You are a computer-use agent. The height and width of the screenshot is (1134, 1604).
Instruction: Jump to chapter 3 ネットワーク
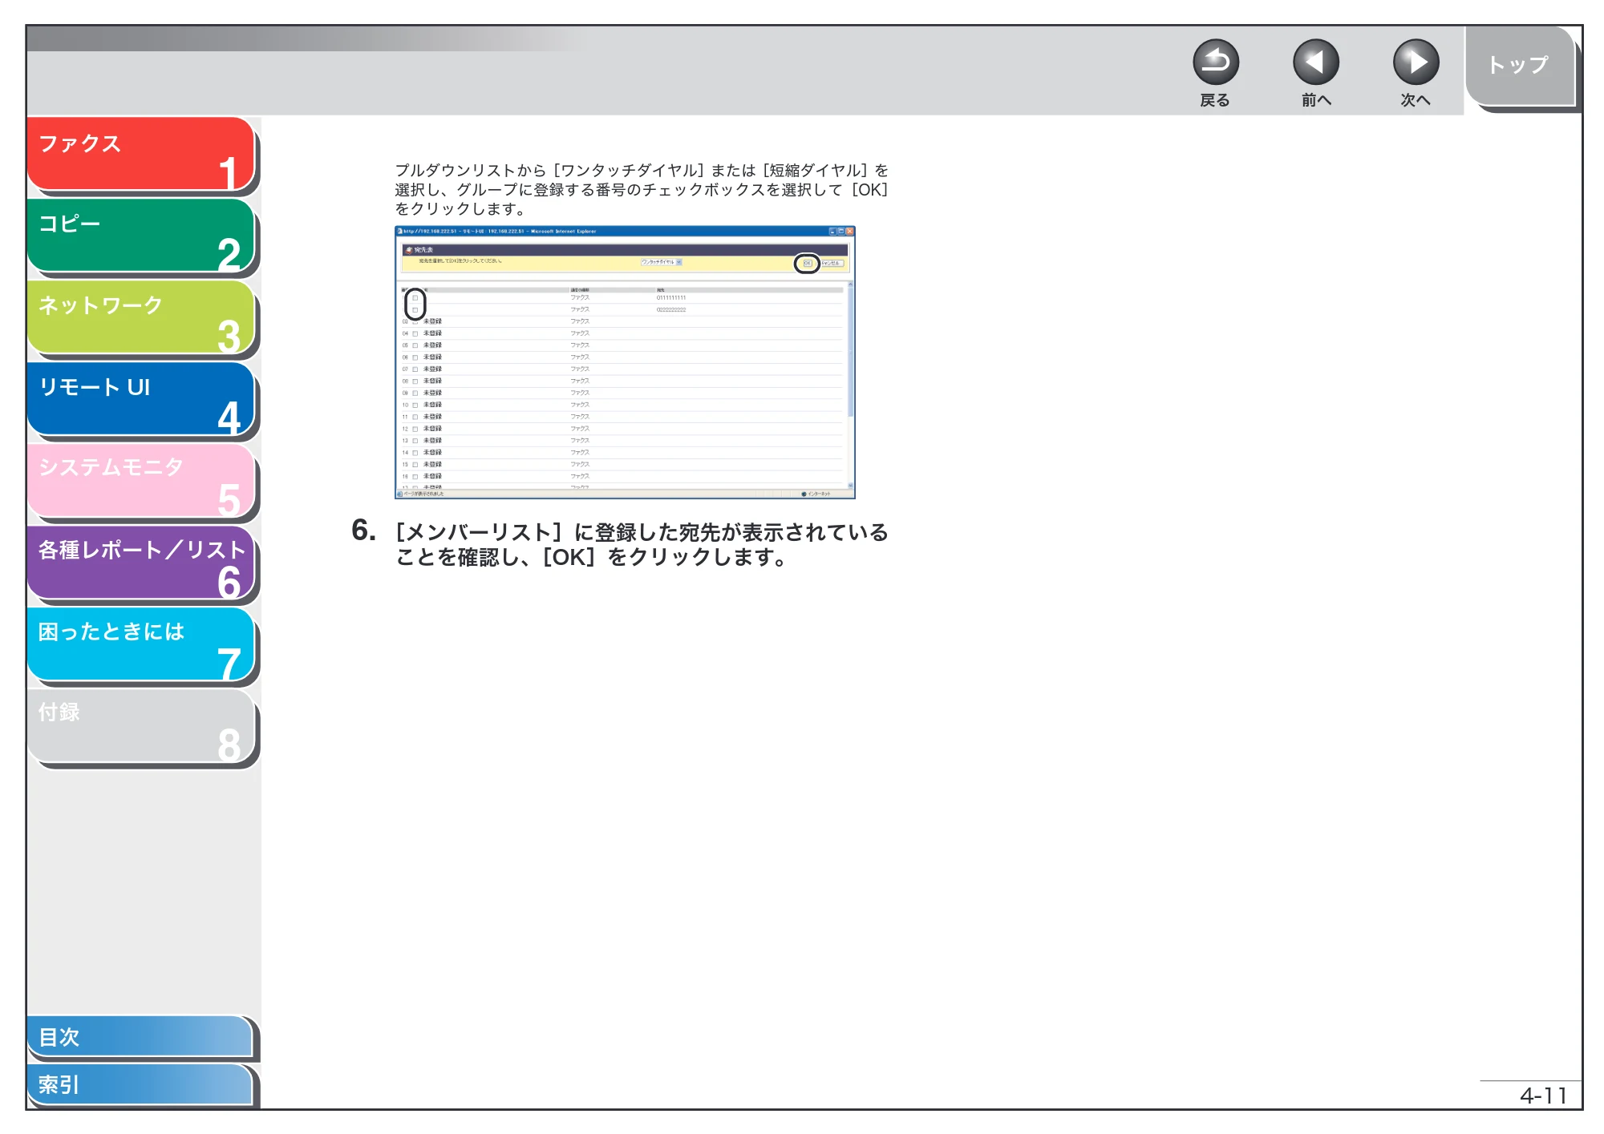coord(141,318)
